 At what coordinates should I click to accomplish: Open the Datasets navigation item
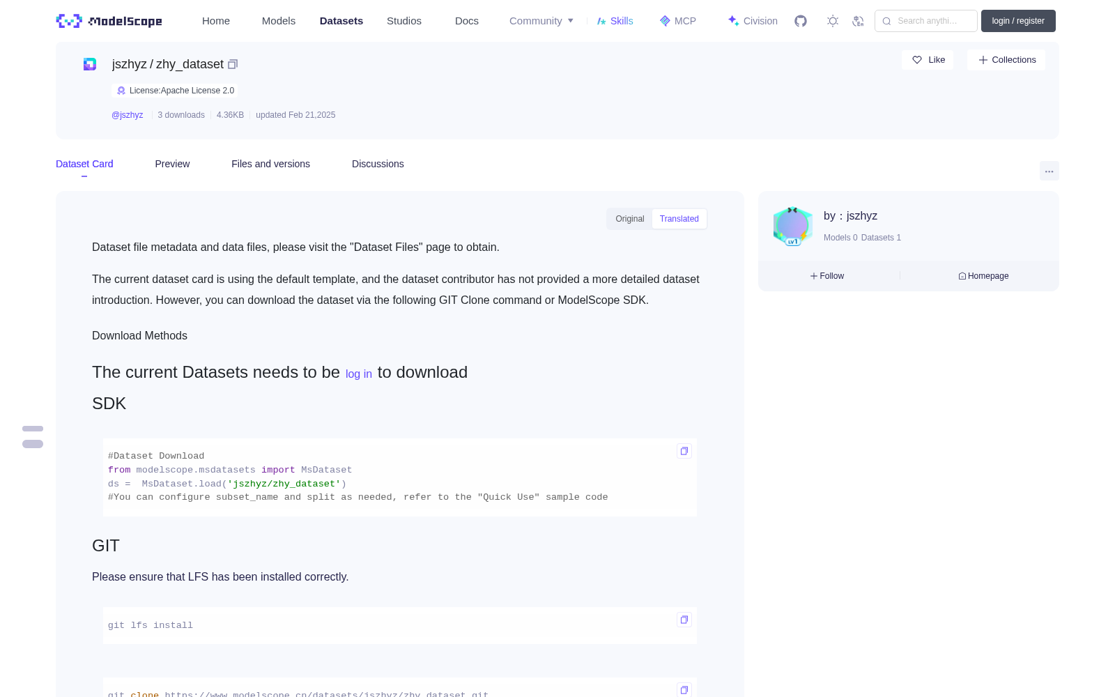pos(341,21)
